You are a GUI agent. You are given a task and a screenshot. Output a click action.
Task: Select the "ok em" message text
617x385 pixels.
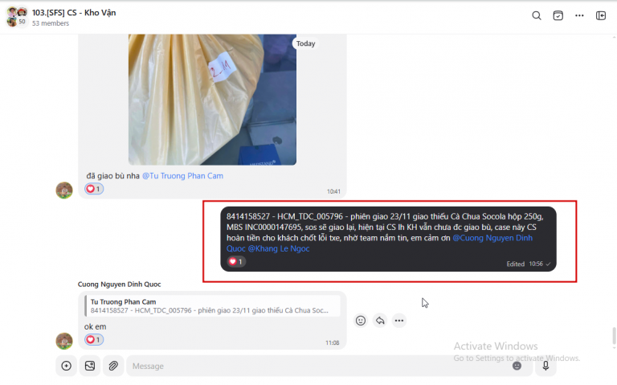click(x=96, y=327)
